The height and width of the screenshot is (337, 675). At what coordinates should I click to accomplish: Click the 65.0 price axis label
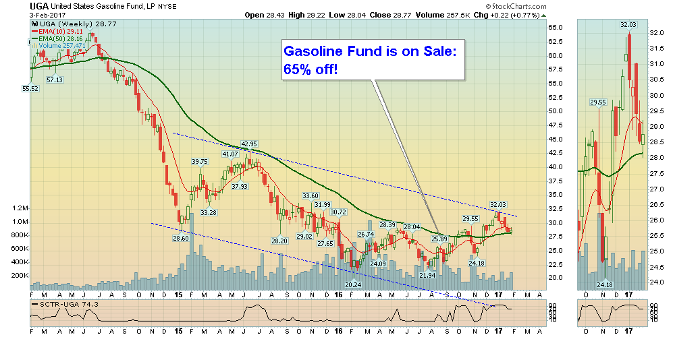[x=557, y=28]
